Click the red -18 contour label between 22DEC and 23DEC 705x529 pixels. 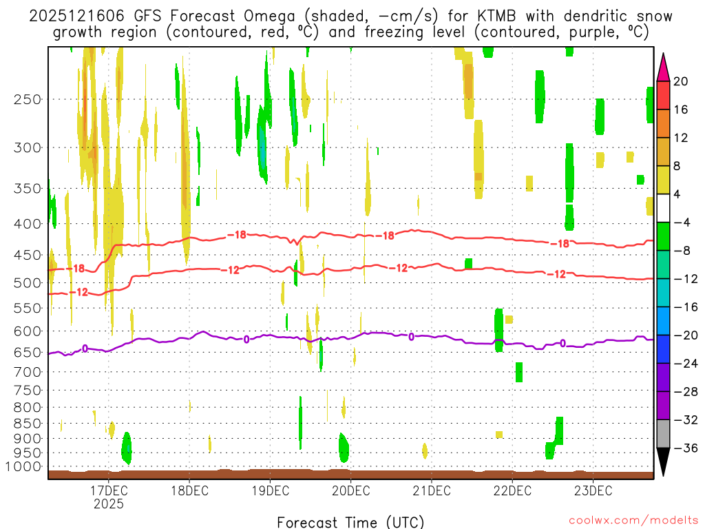pyautogui.click(x=560, y=244)
